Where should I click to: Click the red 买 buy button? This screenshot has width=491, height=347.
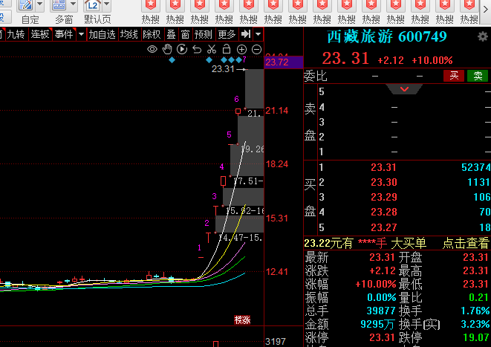454,76
